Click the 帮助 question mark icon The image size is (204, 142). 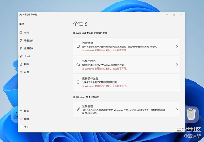21,111
